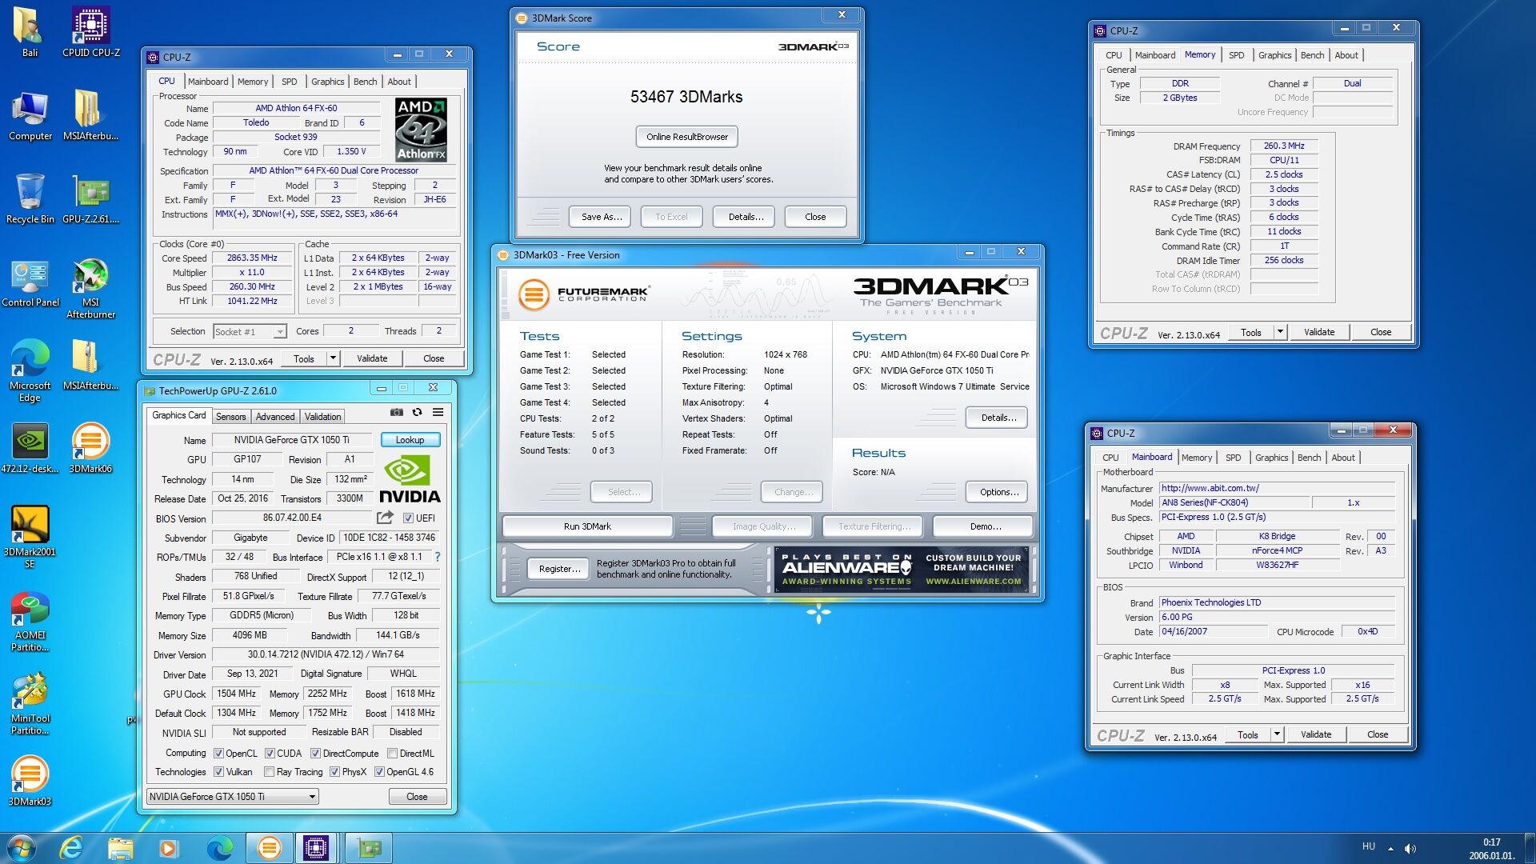Open the Validation tab in GPU-Z

click(322, 417)
